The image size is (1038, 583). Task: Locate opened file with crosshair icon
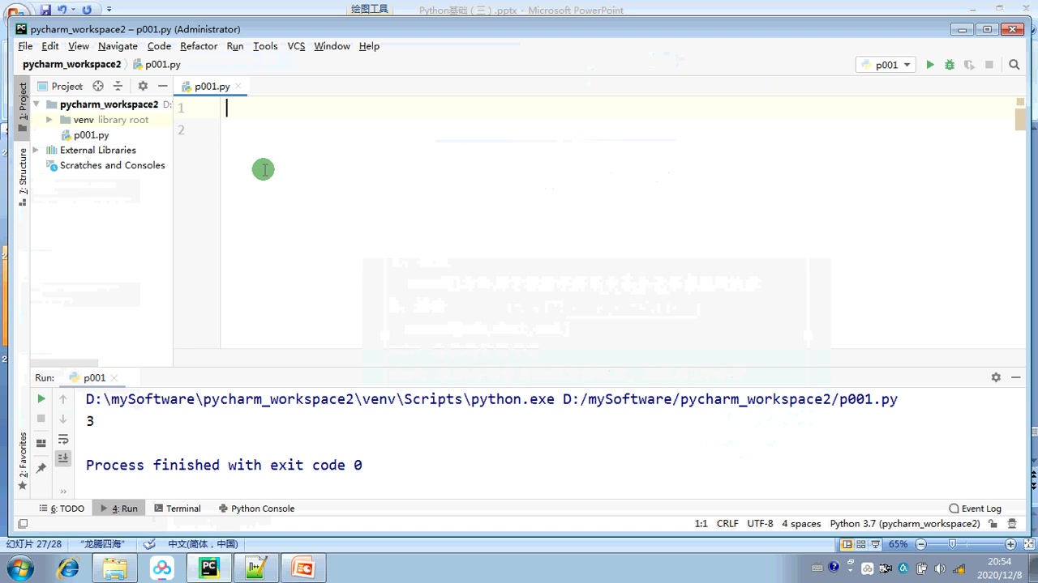tap(98, 86)
